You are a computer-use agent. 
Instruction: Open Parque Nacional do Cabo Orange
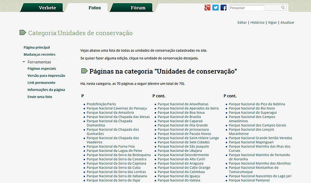point(184,167)
